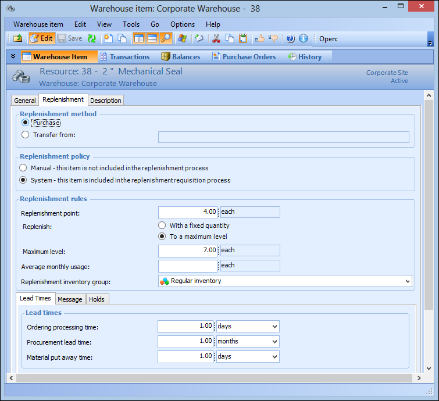
Task: Click the magnifying glass search icon
Action: tap(166, 39)
